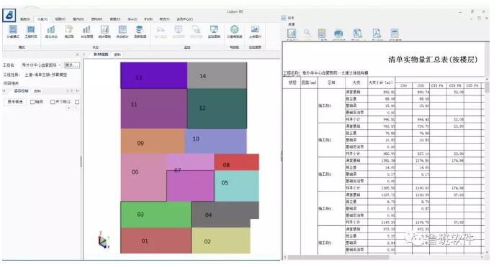Toggle the 尺寸标注 checkbox

pyautogui.click(x=53, y=102)
